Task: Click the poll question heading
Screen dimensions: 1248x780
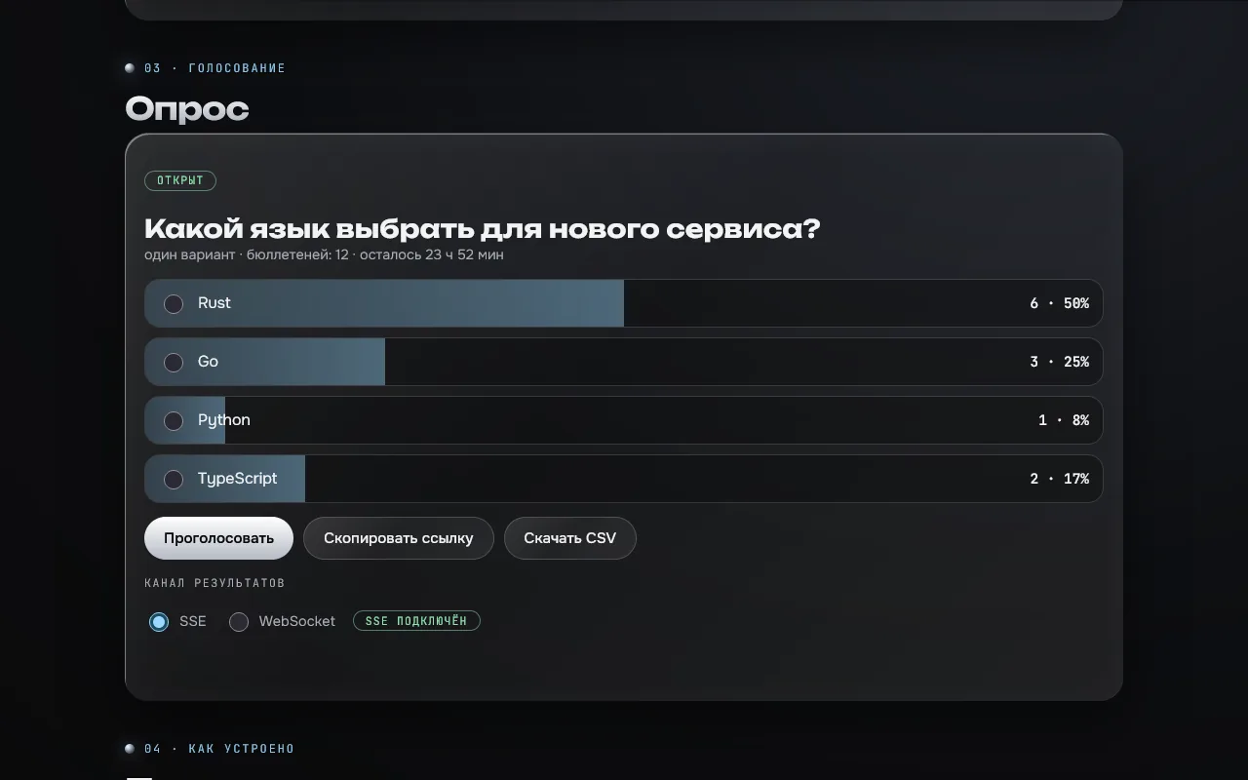Action: tap(483, 229)
